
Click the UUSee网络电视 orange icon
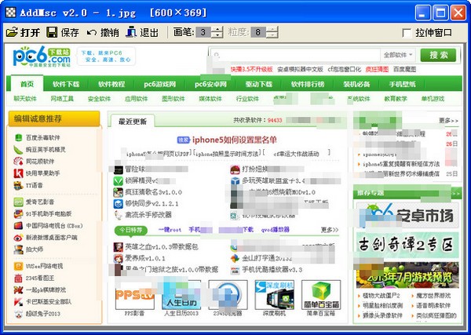pos(18,266)
